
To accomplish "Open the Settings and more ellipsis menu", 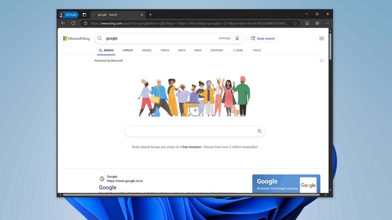I will (327, 23).
